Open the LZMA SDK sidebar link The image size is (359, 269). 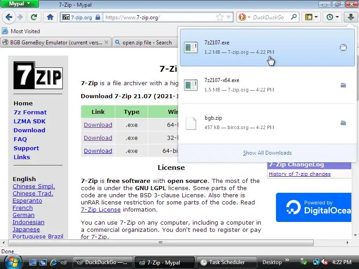(x=30, y=121)
